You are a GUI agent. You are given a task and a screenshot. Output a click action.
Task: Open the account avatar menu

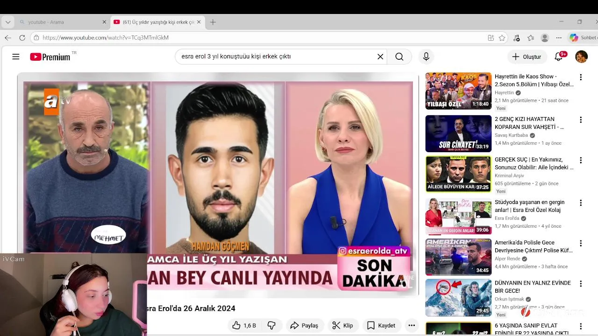point(581,56)
